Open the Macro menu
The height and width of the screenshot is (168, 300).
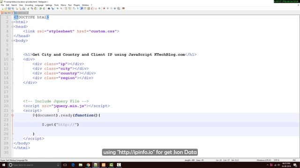click(x=63, y=5)
